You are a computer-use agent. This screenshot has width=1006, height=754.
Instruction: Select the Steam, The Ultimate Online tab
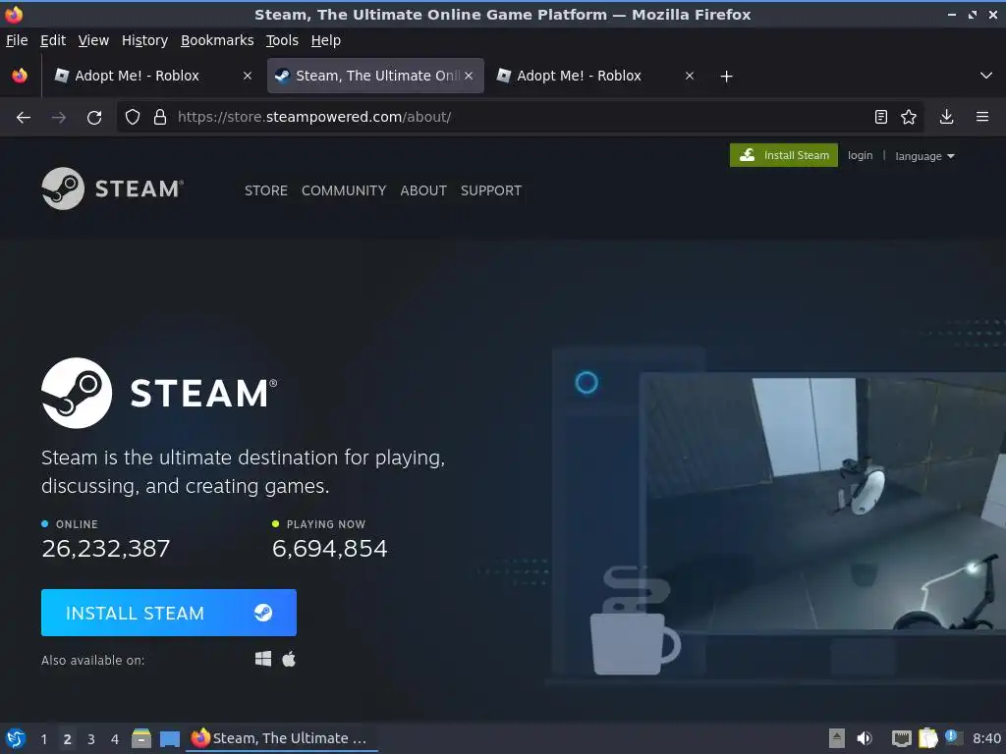coord(375,76)
